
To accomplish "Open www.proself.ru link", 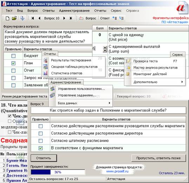I will click(x=117, y=171).
